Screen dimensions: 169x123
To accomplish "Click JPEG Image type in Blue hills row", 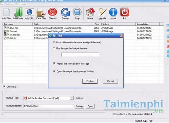I will [107, 28].
